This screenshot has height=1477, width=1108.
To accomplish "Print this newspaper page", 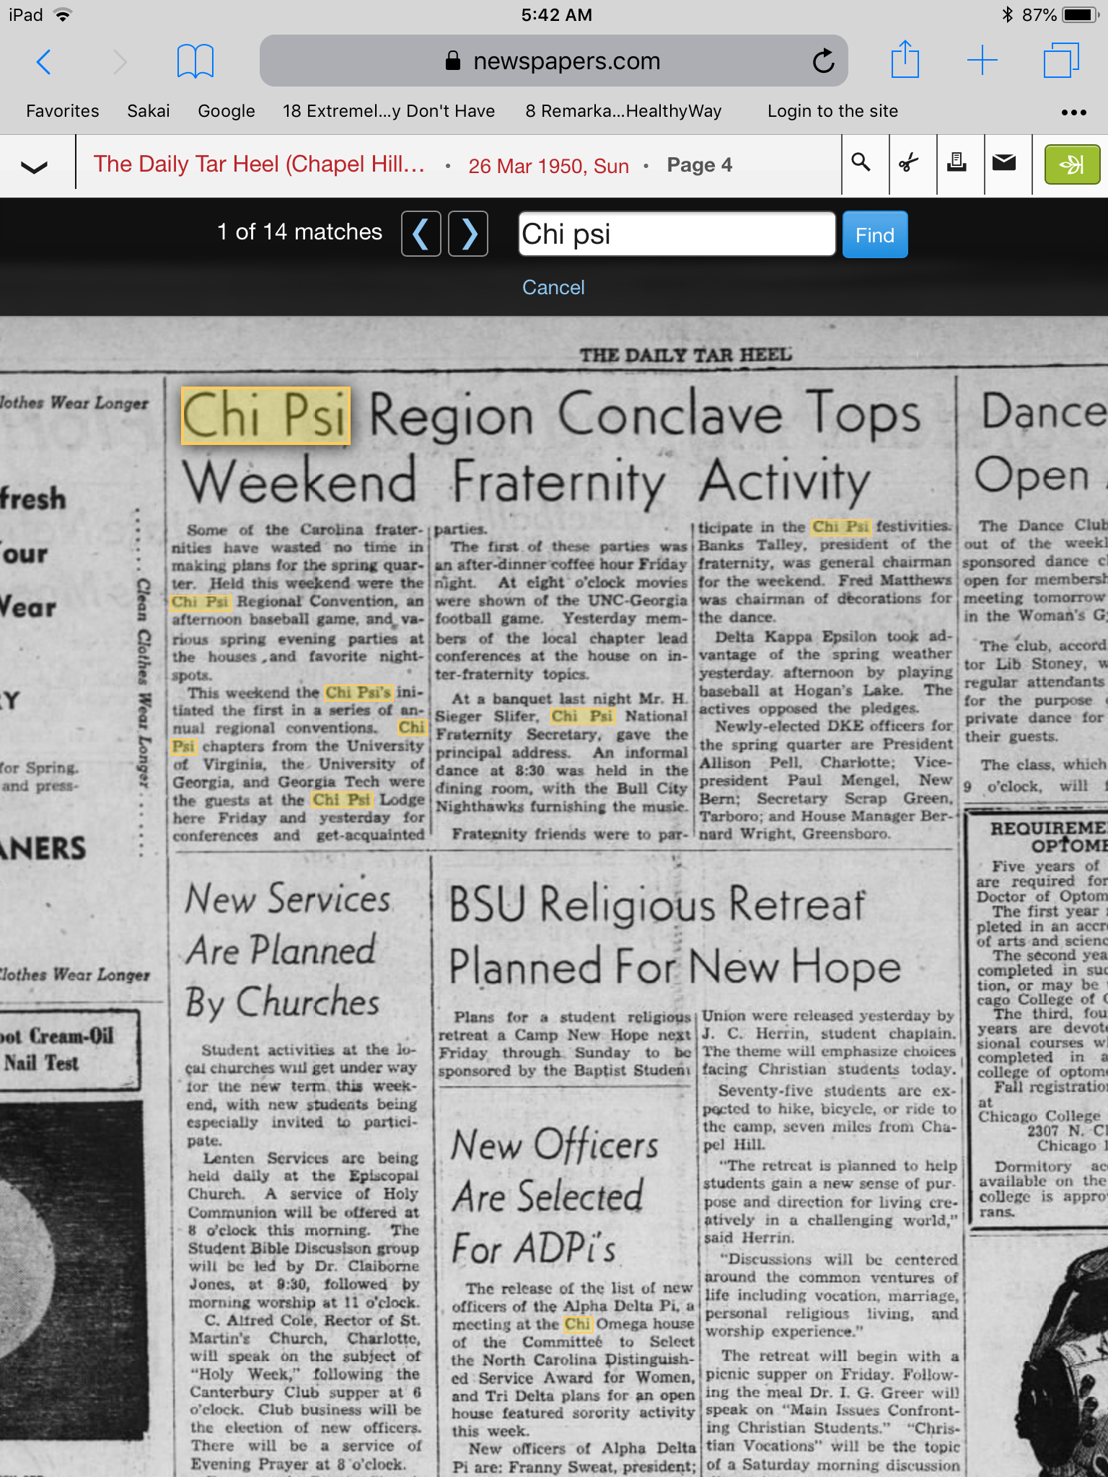I will (957, 164).
